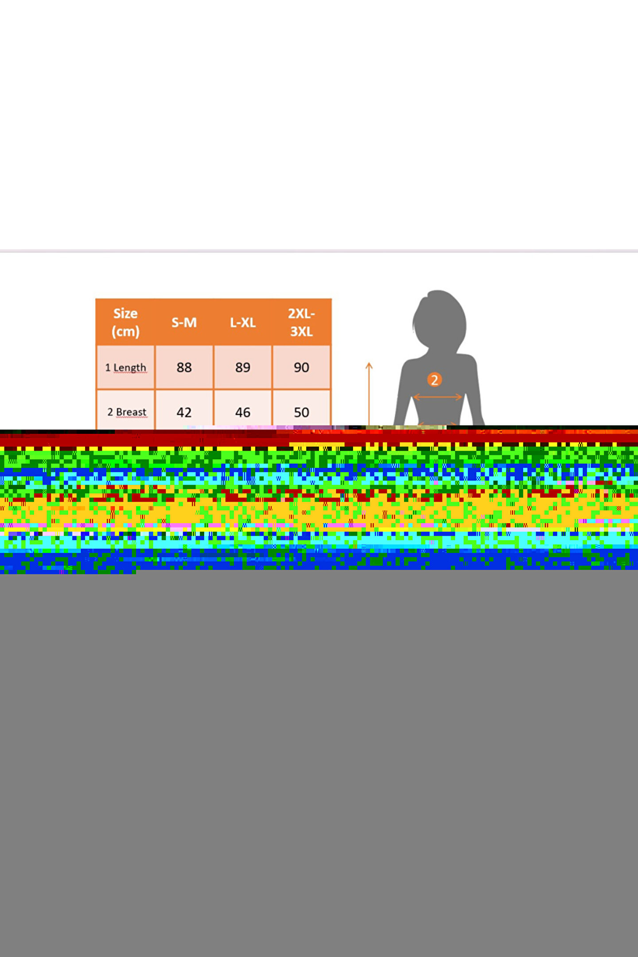Select the breast value 50 cell
This screenshot has width=638, height=957.
click(301, 412)
